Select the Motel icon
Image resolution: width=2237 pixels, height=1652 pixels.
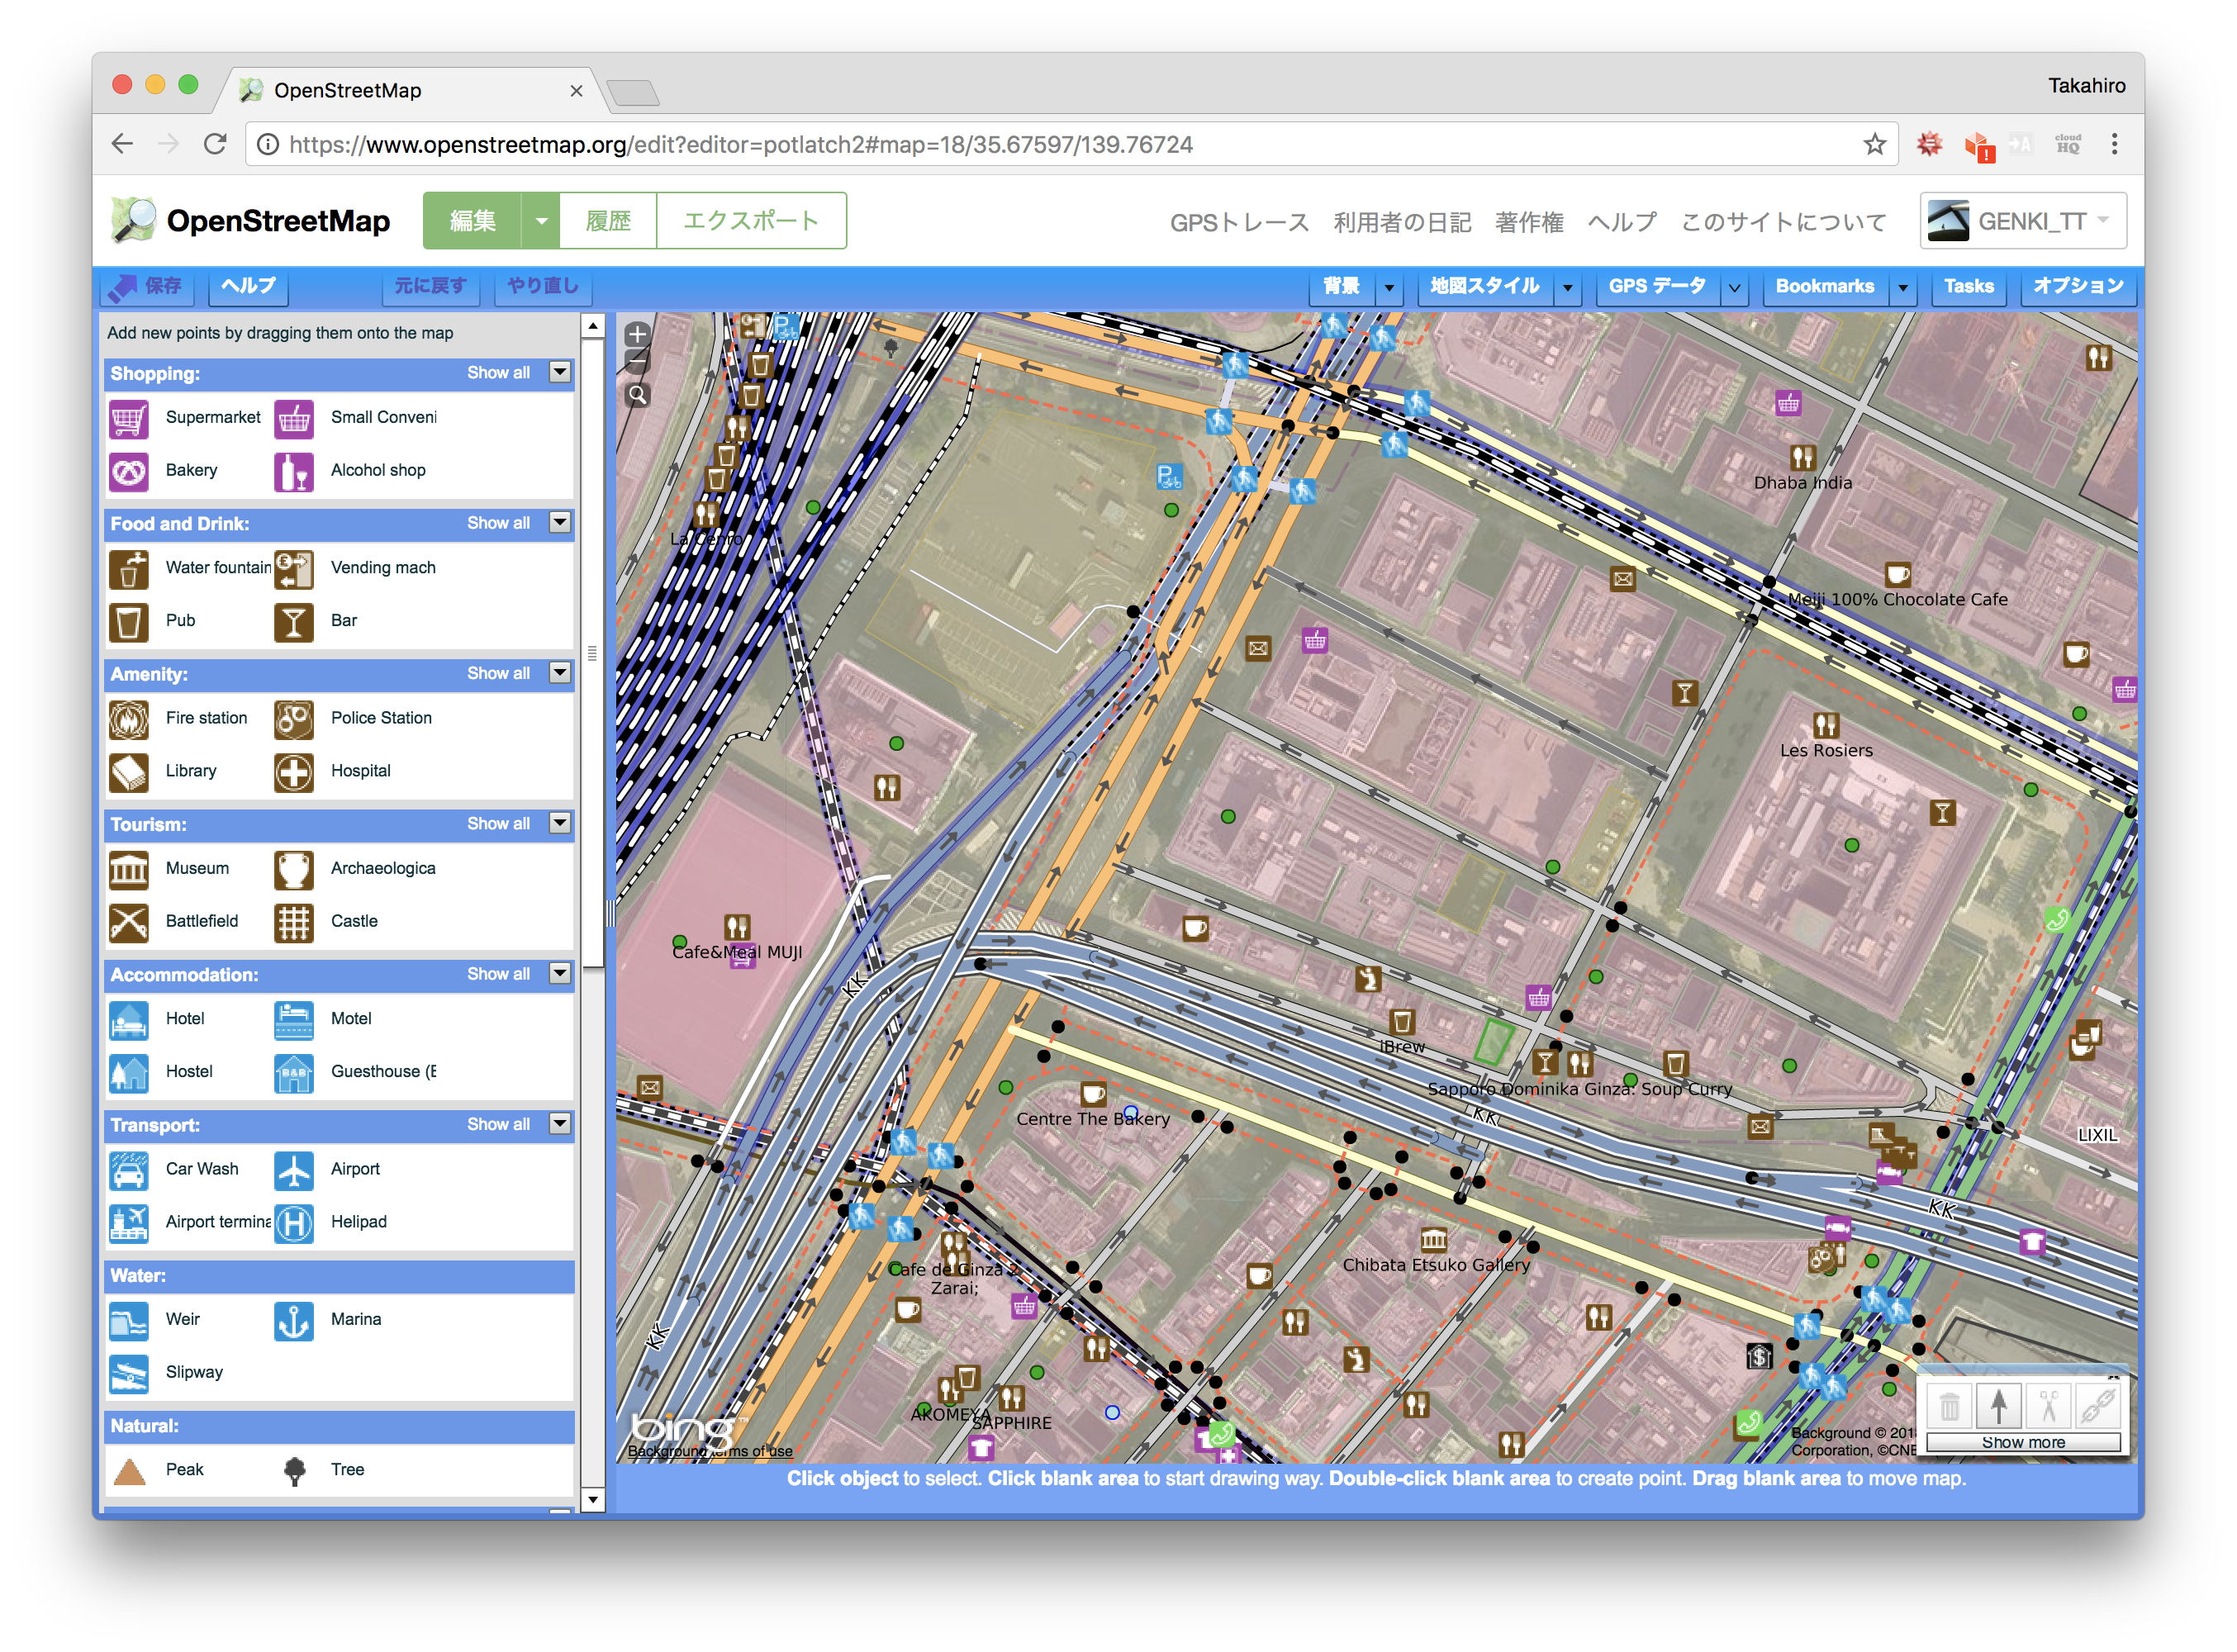294,1020
